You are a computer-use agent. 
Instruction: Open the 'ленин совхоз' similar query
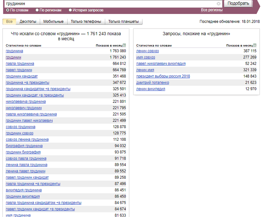point(148,51)
